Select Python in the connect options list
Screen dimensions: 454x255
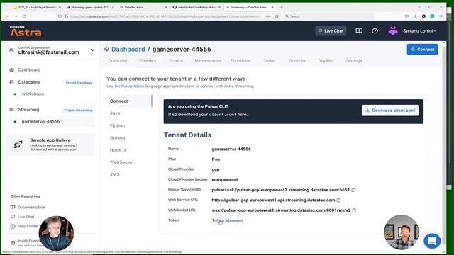[x=117, y=125]
